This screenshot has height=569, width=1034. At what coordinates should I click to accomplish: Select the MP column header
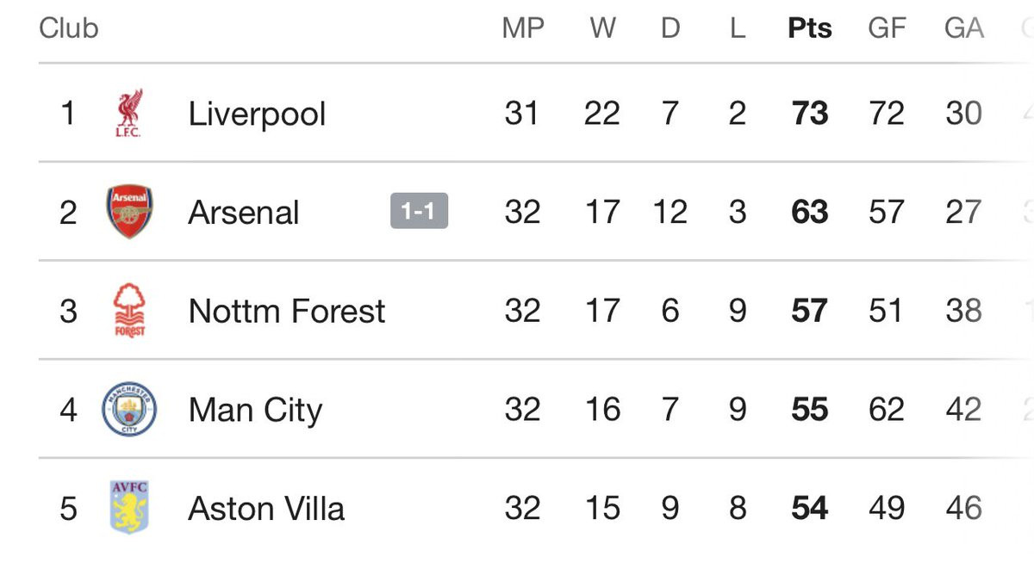(x=523, y=28)
